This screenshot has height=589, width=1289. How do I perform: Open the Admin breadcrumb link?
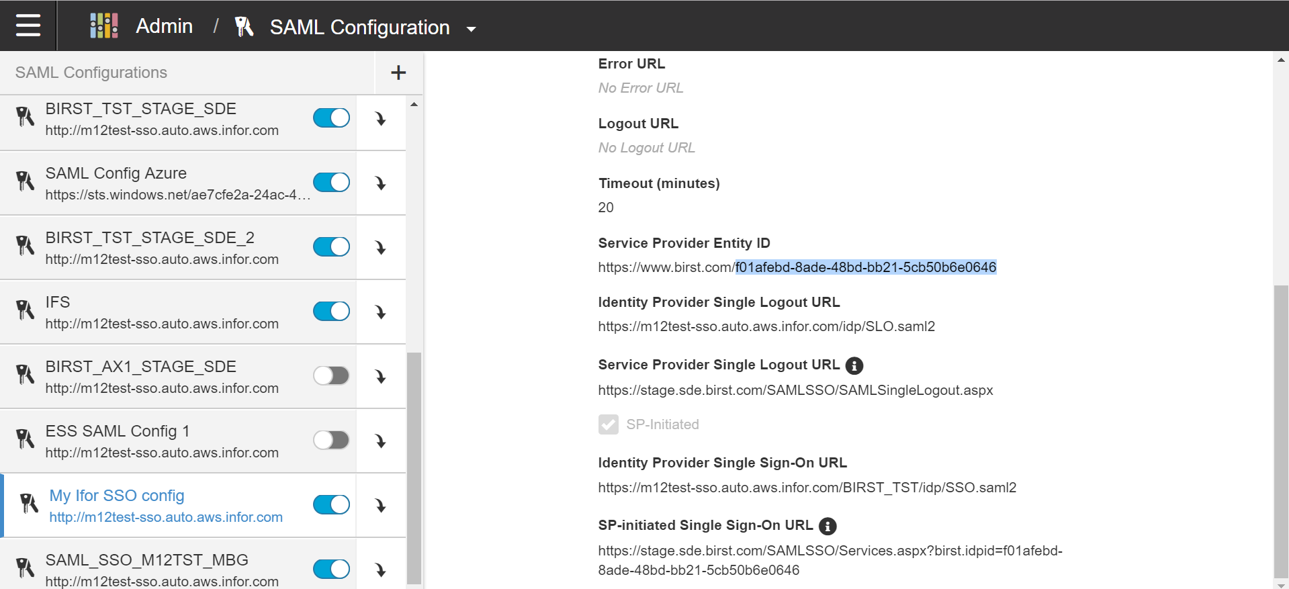(164, 26)
